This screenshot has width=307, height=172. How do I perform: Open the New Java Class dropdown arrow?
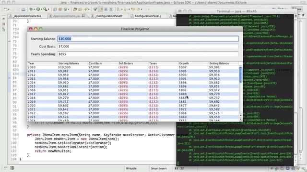tap(69, 9)
